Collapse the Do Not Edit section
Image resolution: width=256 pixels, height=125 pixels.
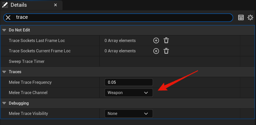pos(4,30)
